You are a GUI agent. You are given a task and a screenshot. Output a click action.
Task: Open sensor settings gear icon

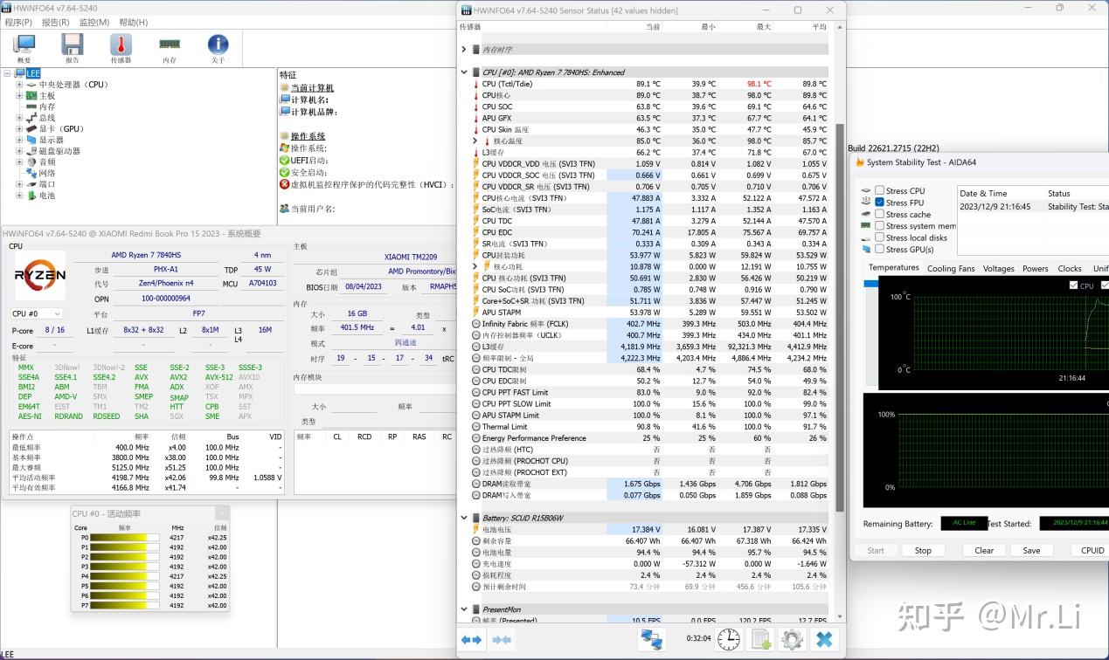tap(792, 639)
